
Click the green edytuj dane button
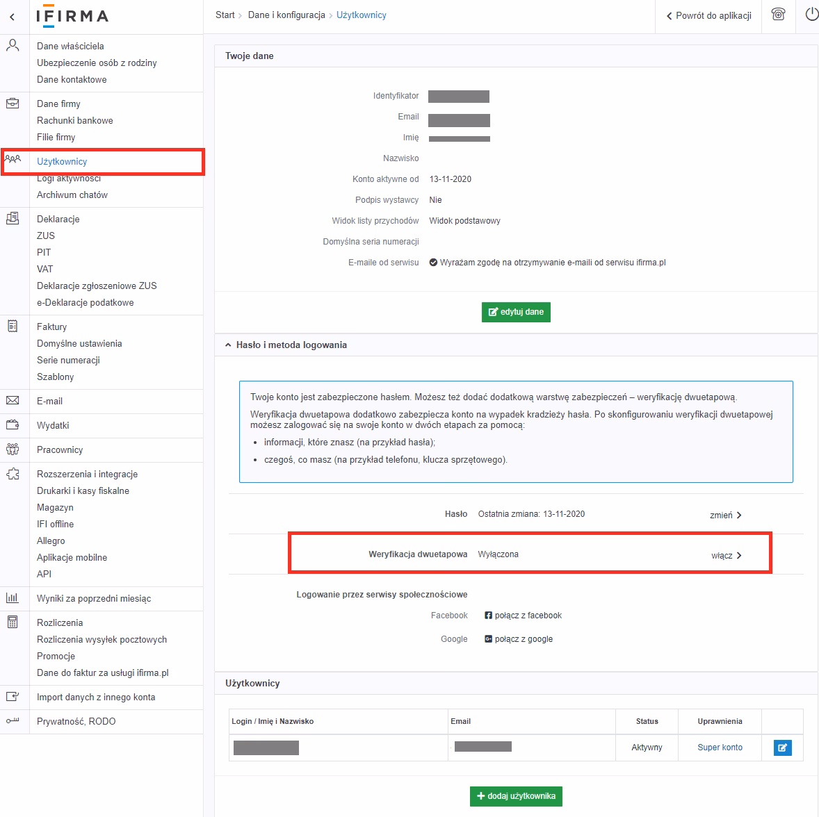coord(516,312)
